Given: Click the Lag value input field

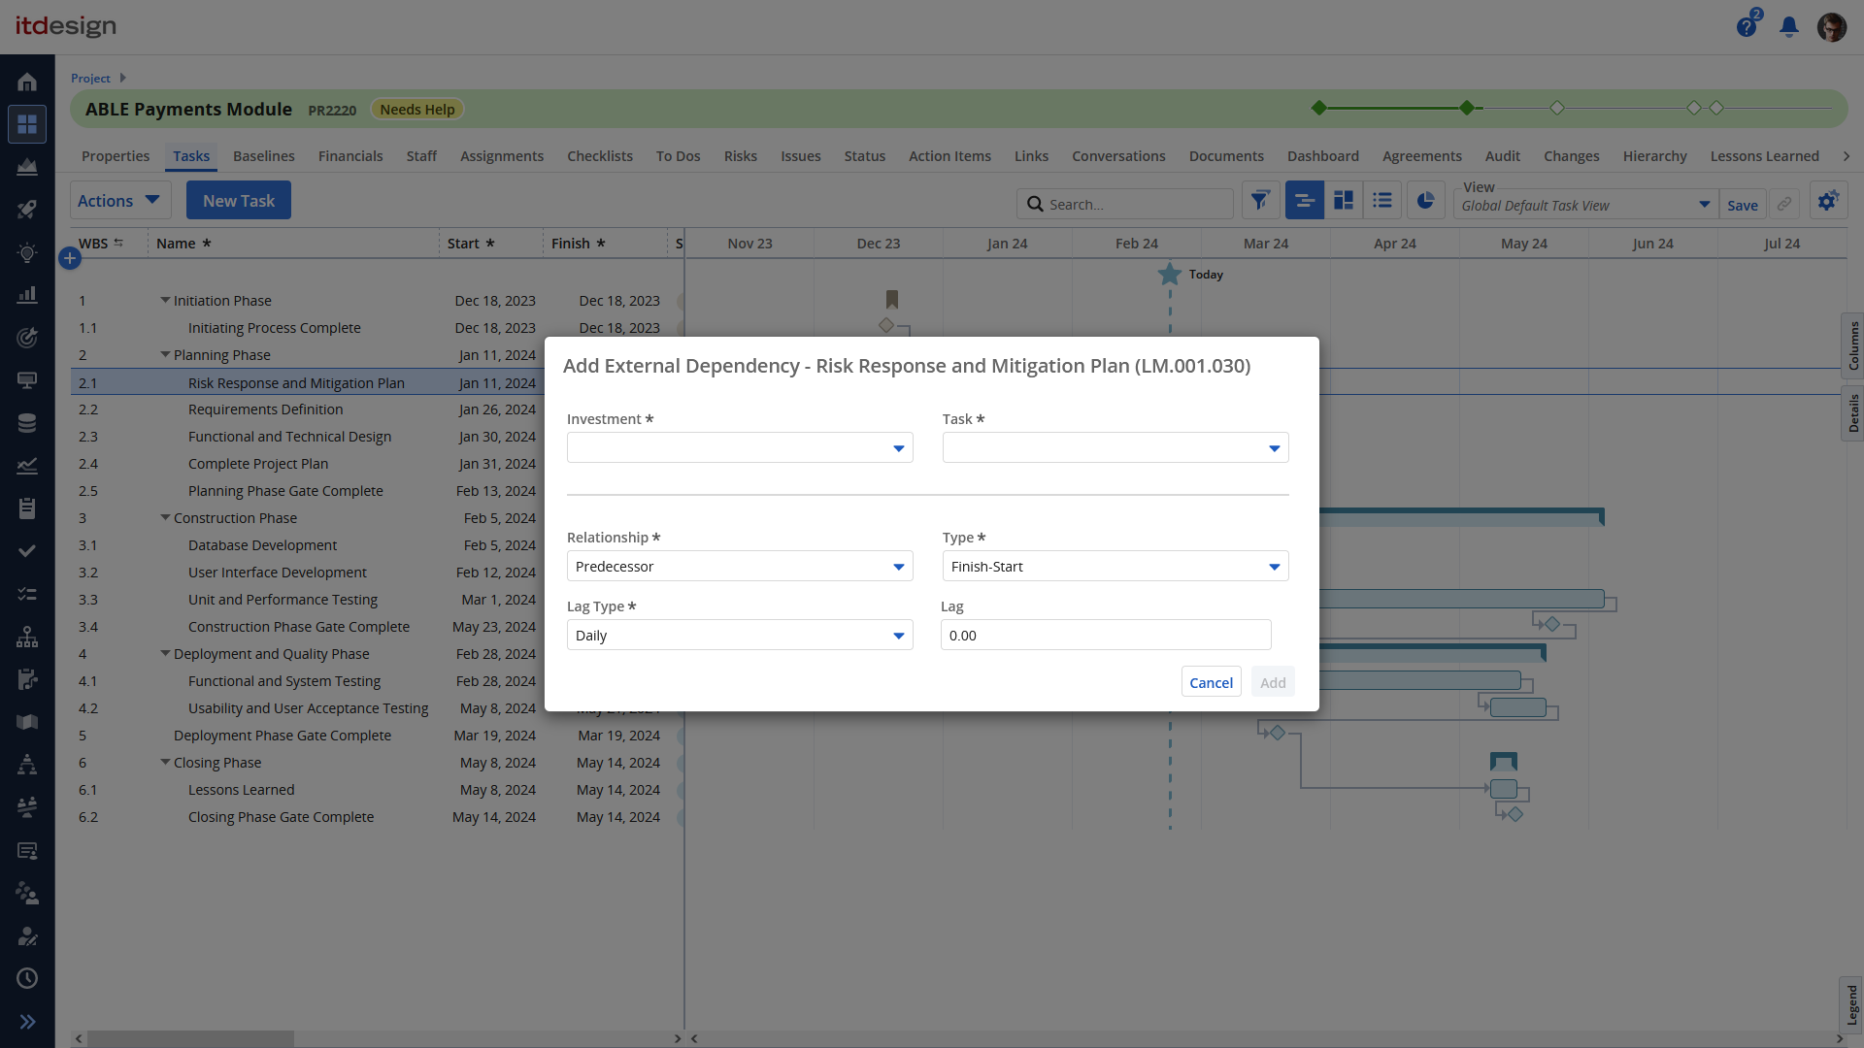Looking at the screenshot, I should 1106,635.
